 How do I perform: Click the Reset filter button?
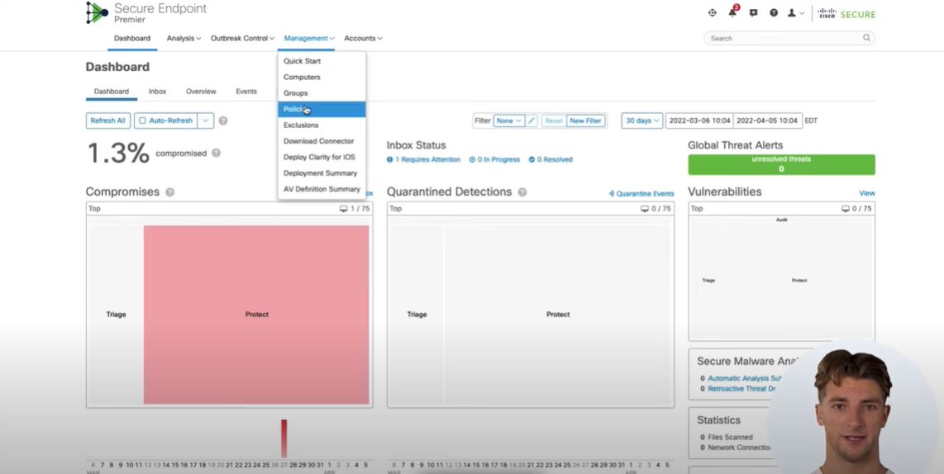tap(554, 121)
